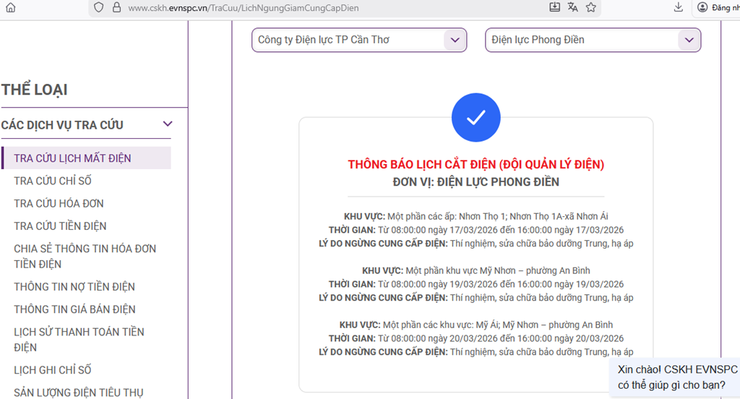Click the padlock site security icon
The image size is (740, 399).
(x=116, y=8)
